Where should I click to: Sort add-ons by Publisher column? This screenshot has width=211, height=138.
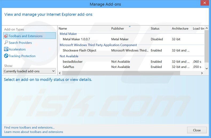point(118,29)
